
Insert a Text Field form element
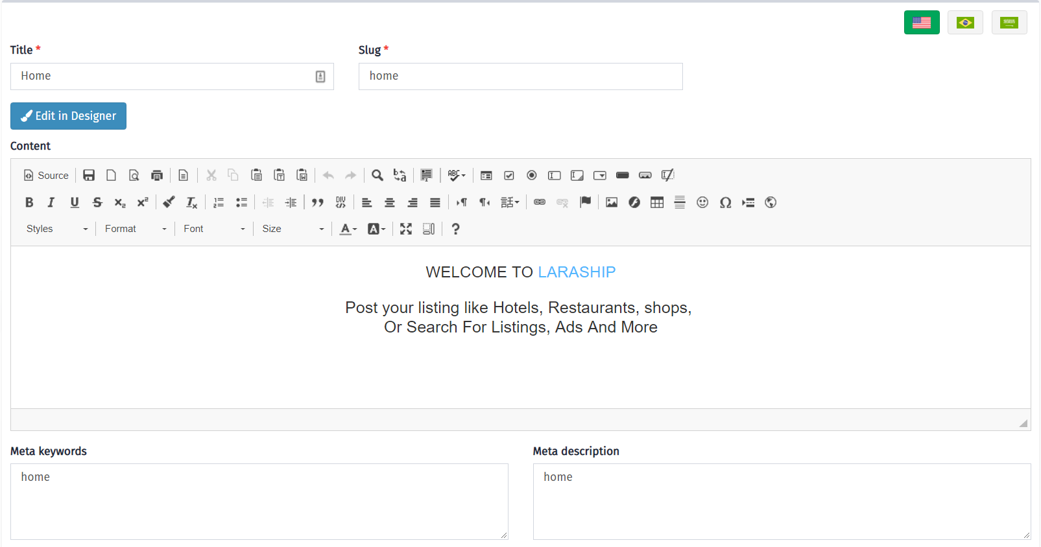pos(555,176)
